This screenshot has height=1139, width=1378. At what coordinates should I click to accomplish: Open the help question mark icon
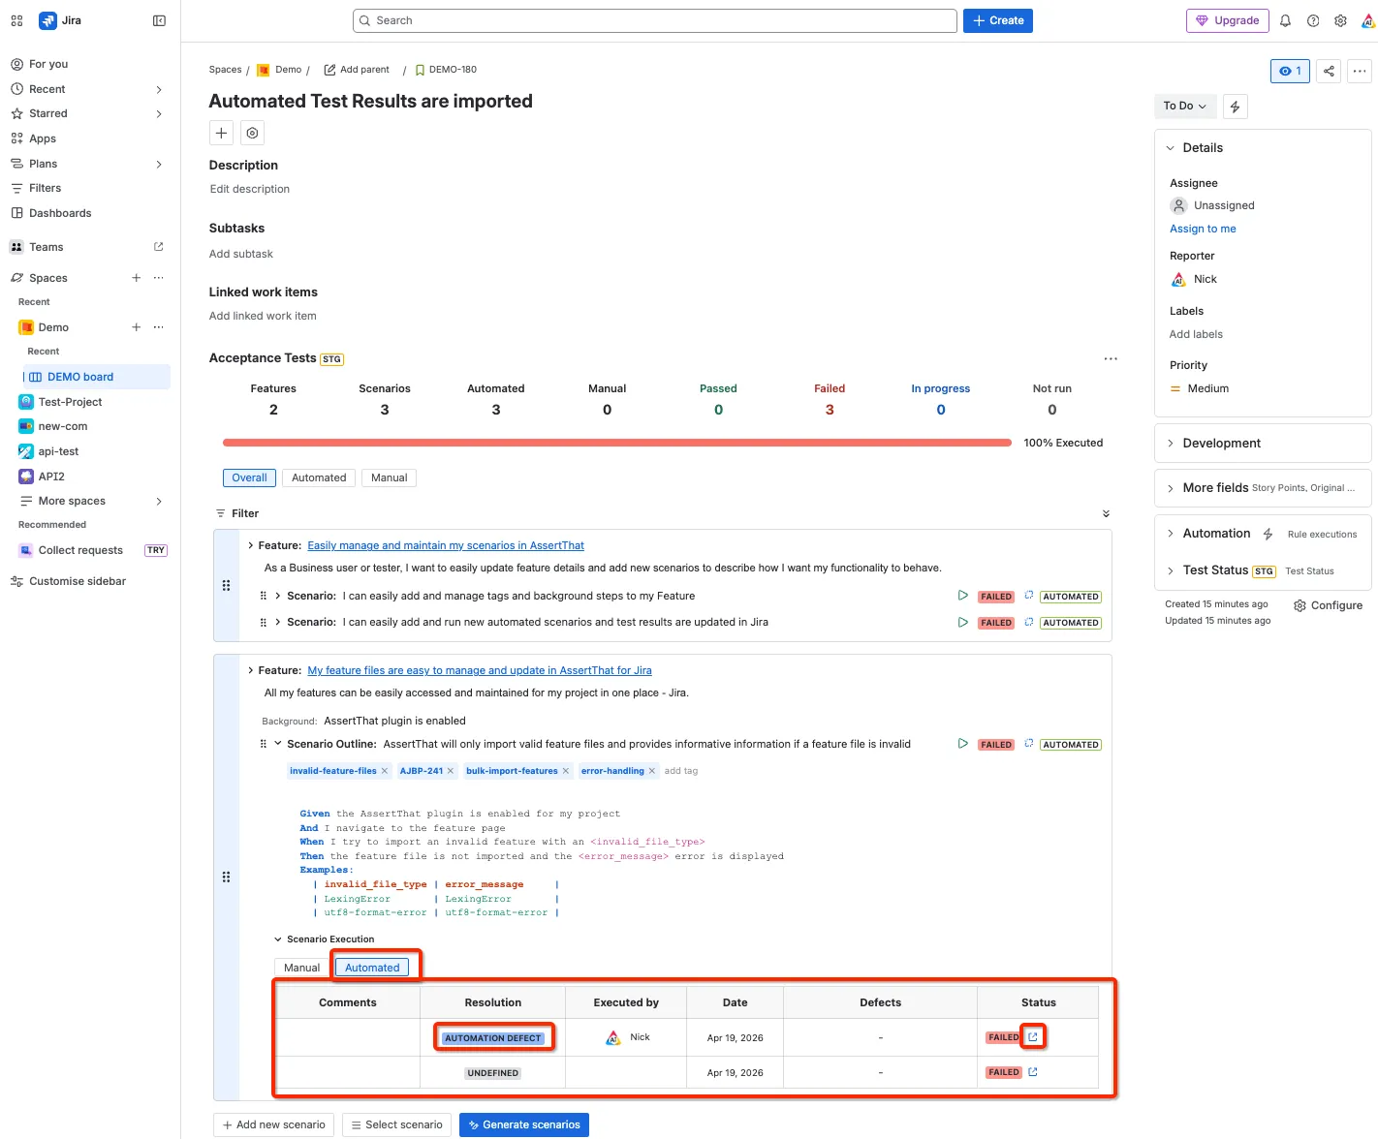coord(1313,20)
